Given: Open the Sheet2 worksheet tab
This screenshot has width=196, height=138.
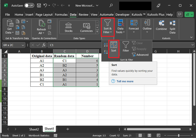Looking at the screenshot, I should tap(34, 129).
